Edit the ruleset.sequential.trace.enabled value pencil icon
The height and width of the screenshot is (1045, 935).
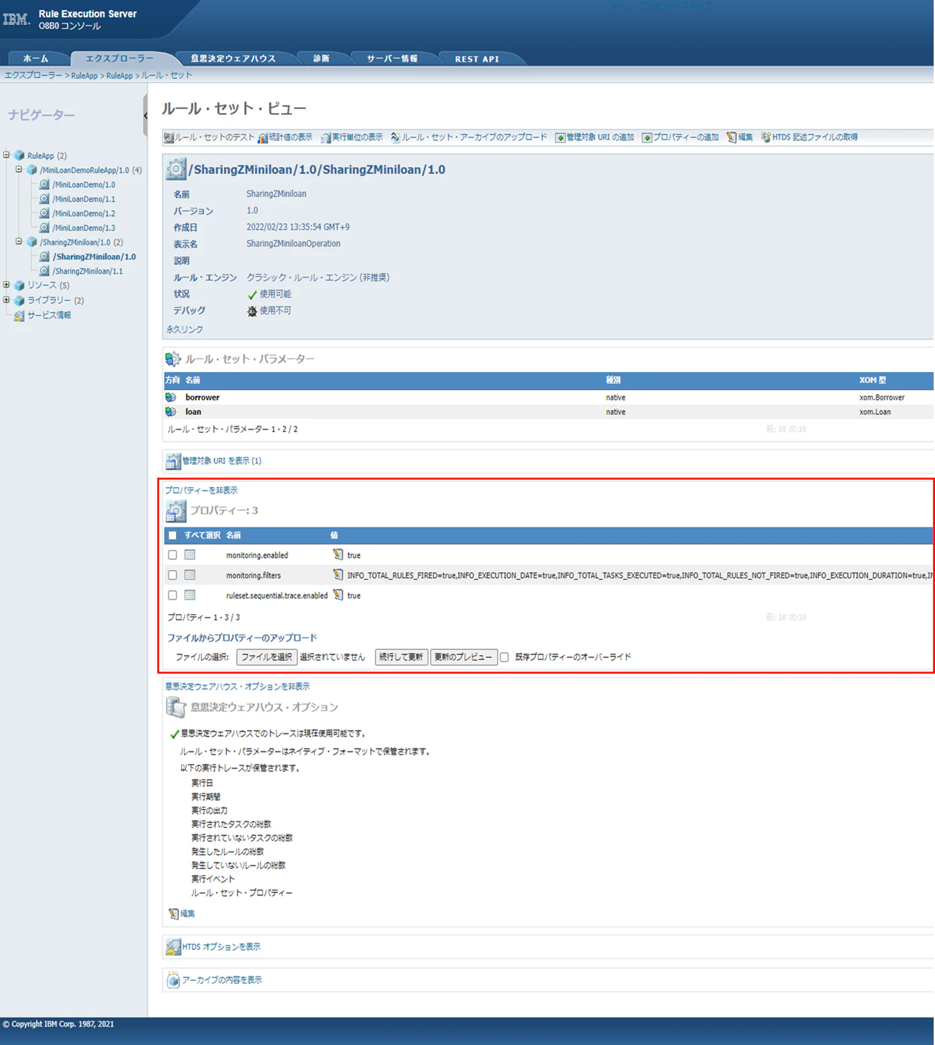click(338, 595)
